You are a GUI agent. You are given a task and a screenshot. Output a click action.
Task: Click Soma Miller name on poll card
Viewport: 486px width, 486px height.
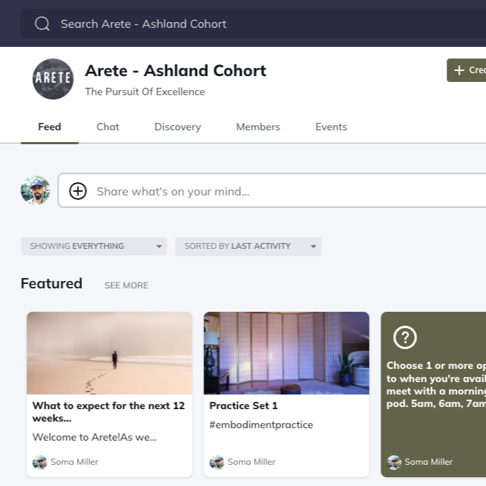(x=429, y=462)
